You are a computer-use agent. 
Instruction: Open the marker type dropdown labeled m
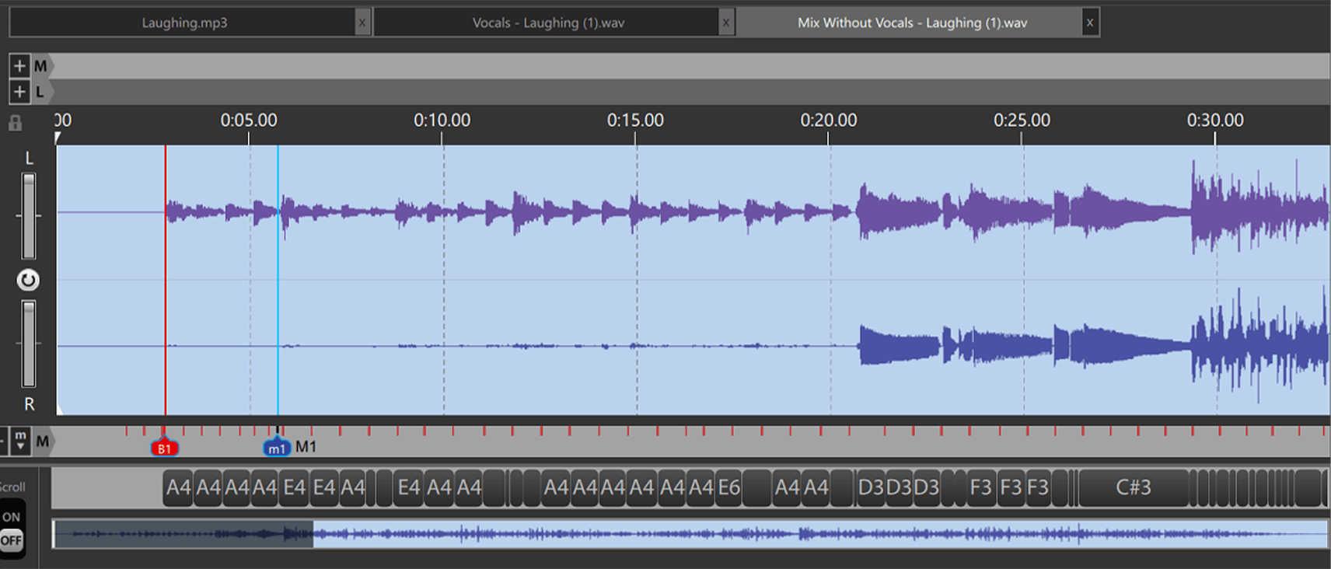click(20, 441)
